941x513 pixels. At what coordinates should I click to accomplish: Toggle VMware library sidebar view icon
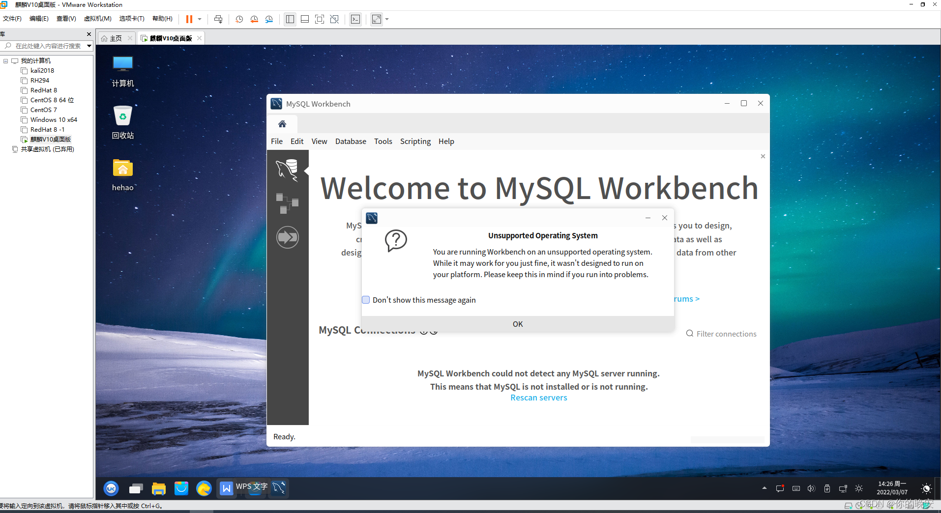coord(290,19)
